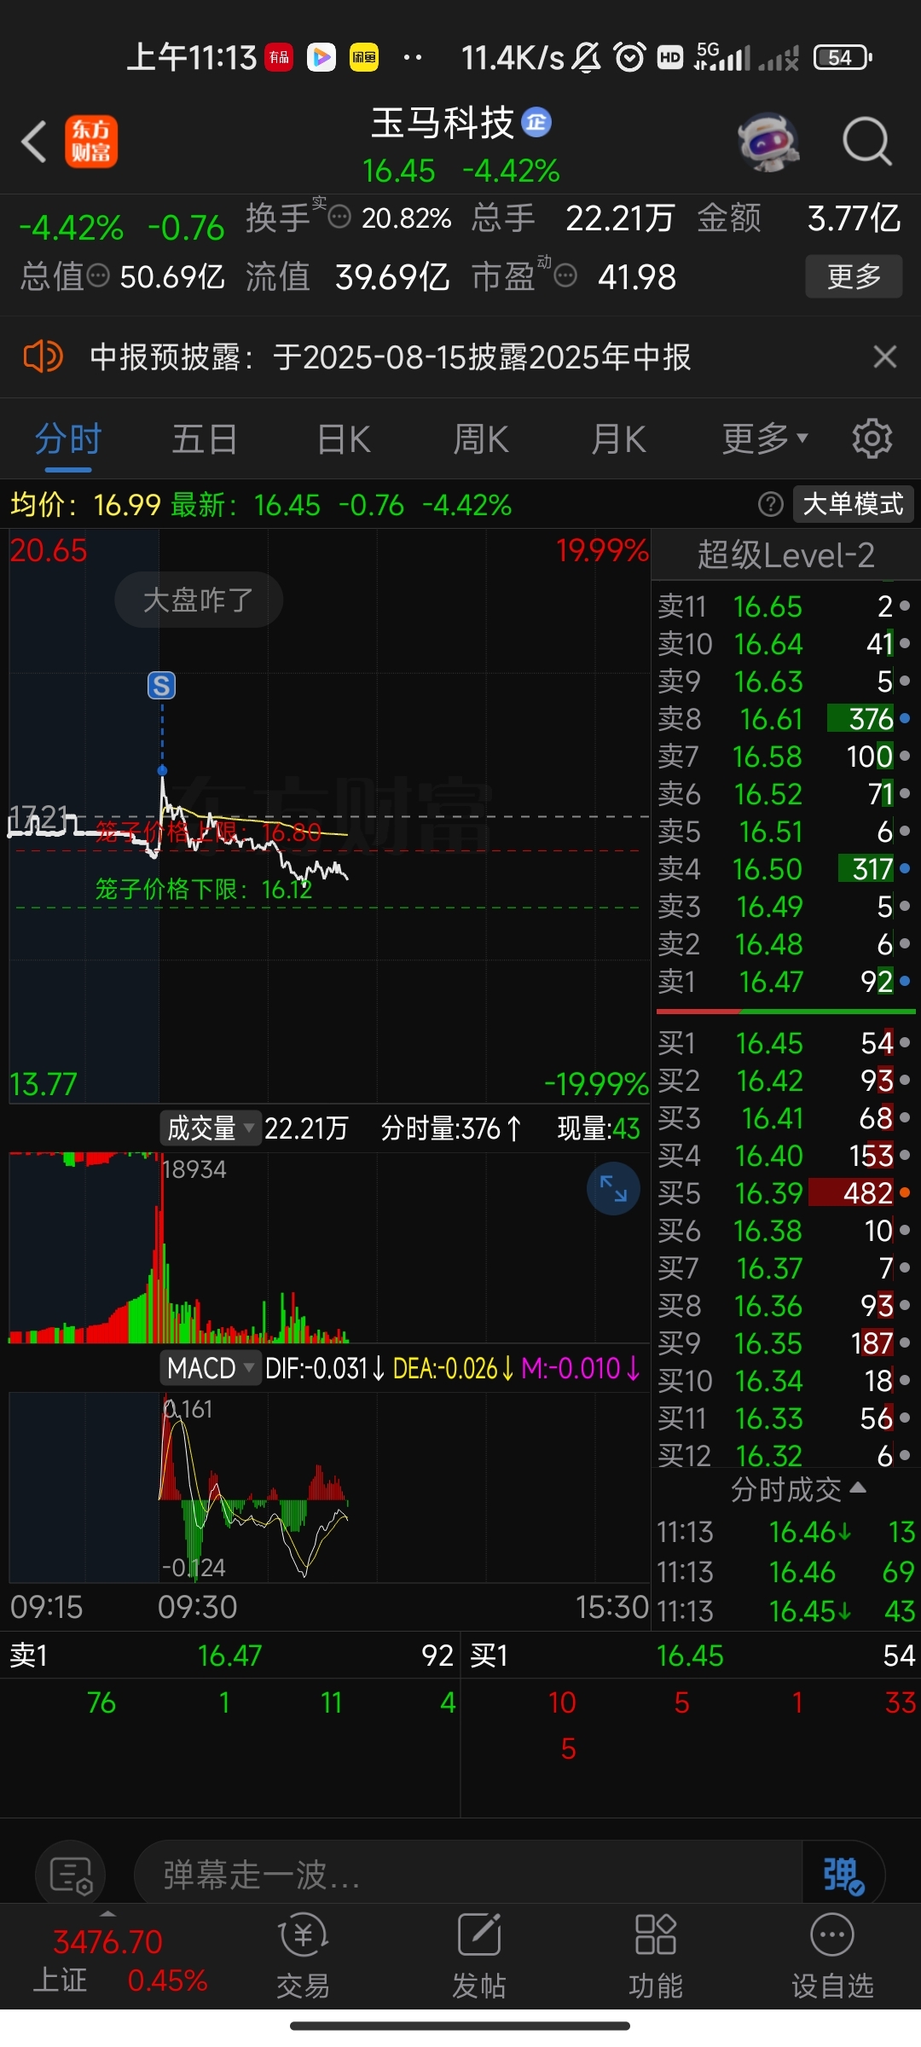Tap the 大盘咋了 bubble button

[x=199, y=600]
